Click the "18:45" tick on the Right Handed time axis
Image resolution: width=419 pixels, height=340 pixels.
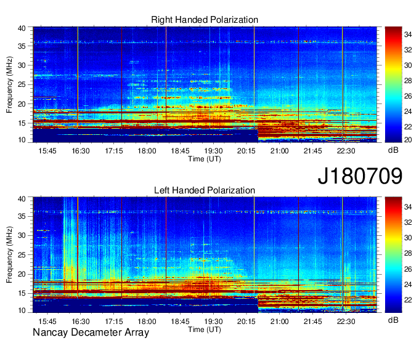pos(180,151)
